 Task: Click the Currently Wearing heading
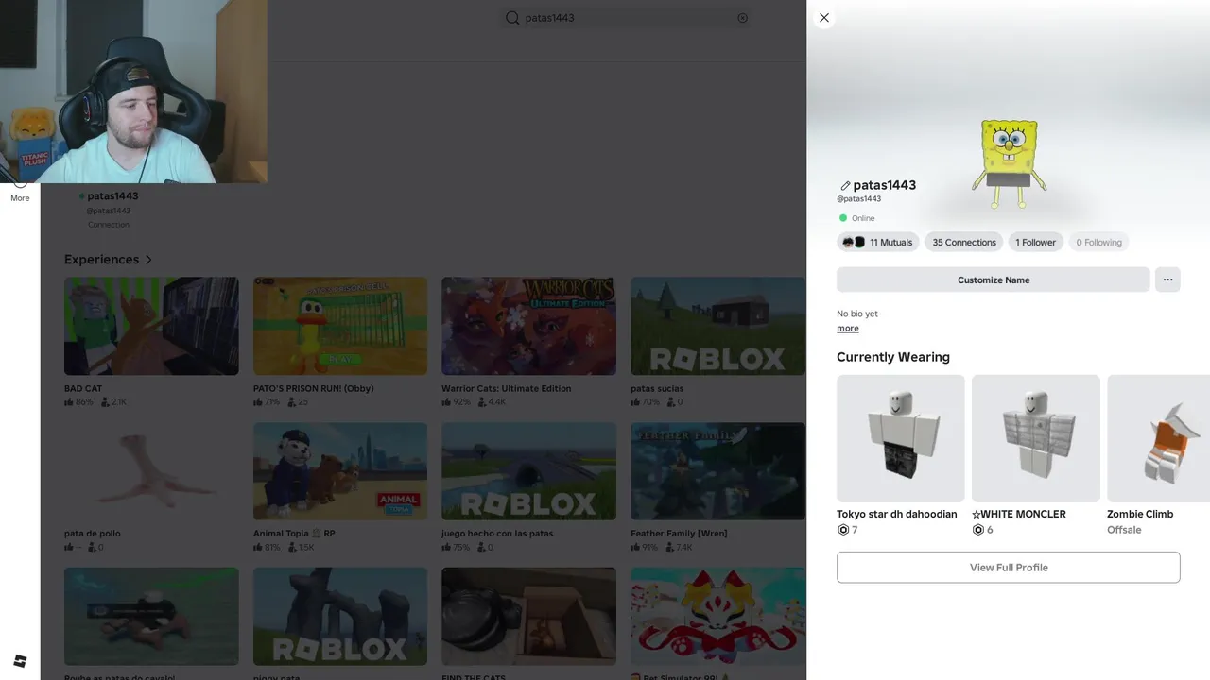[893, 357]
